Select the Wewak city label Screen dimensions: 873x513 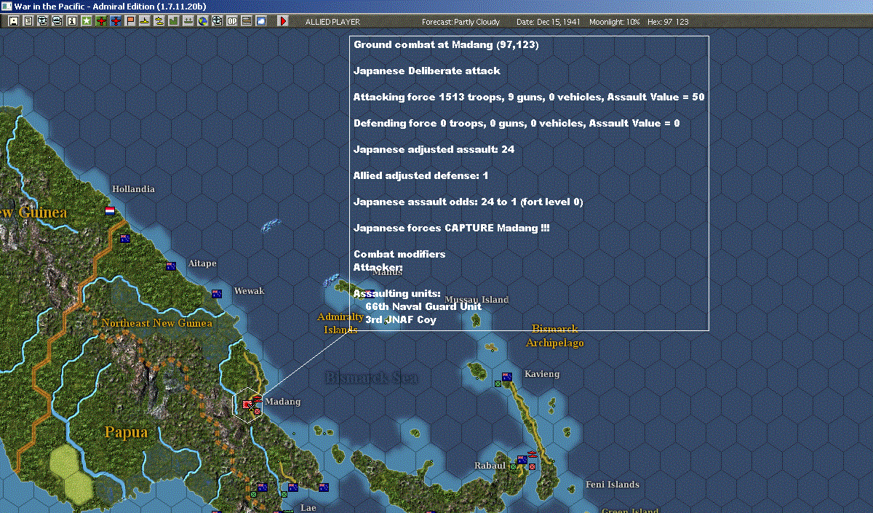249,291
